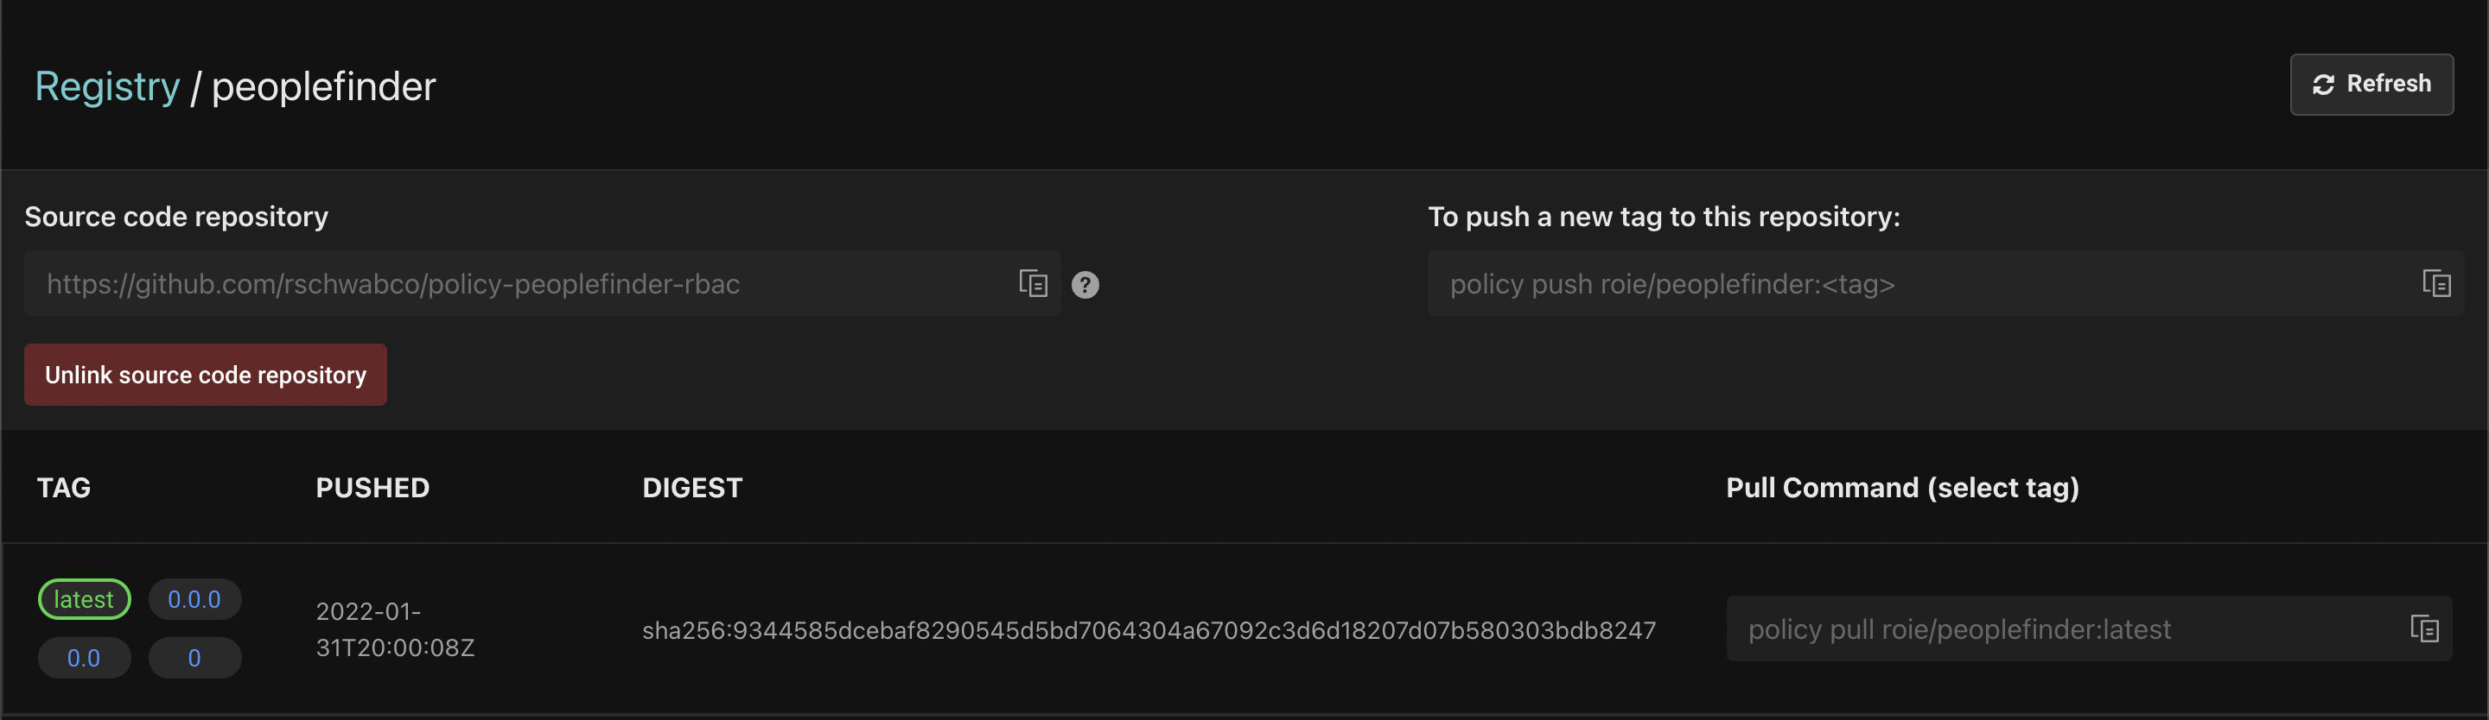The width and height of the screenshot is (2489, 720).
Task: Click the policy push command field
Action: point(1945,284)
